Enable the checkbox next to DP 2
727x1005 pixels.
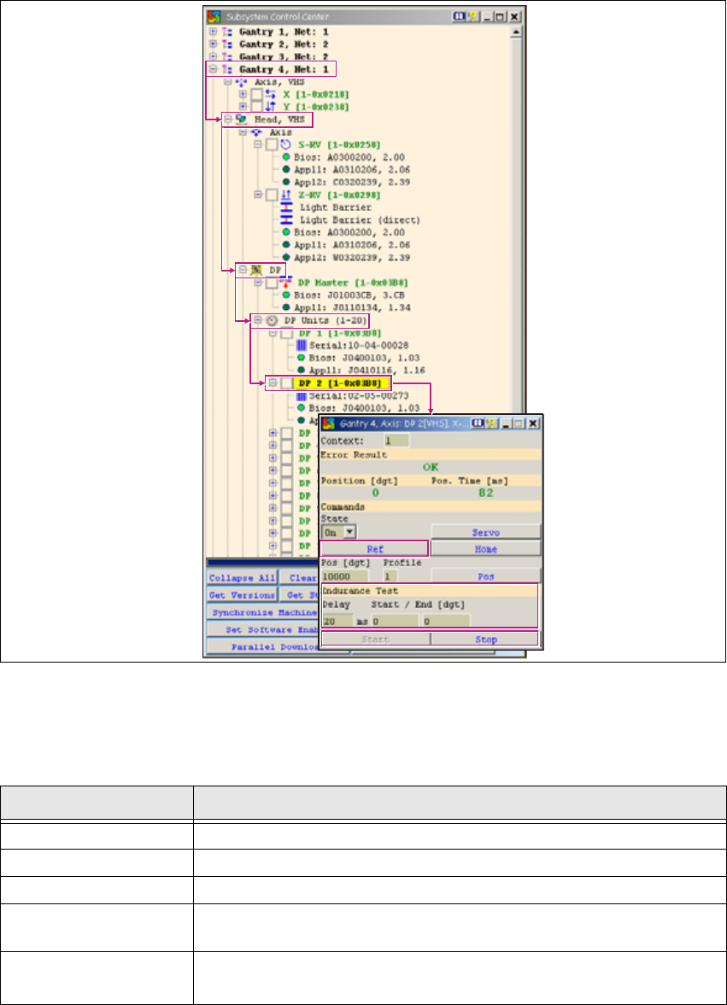pyautogui.click(x=286, y=384)
